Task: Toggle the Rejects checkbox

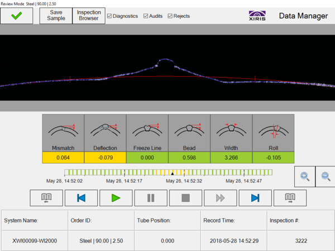Action: [x=170, y=16]
